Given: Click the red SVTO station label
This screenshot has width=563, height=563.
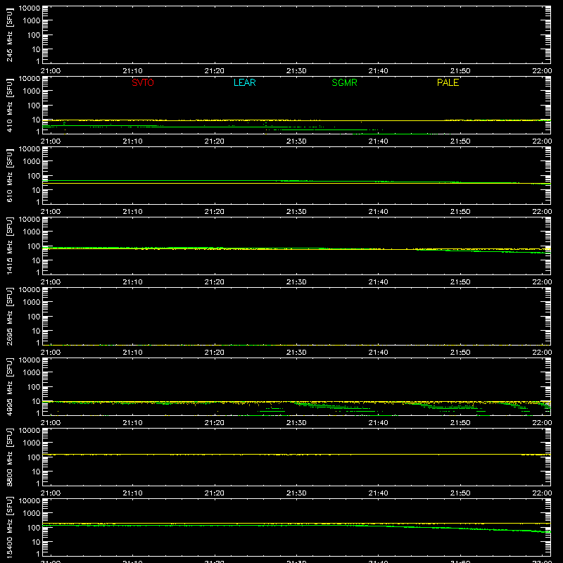Looking at the screenshot, I should tap(143, 82).
